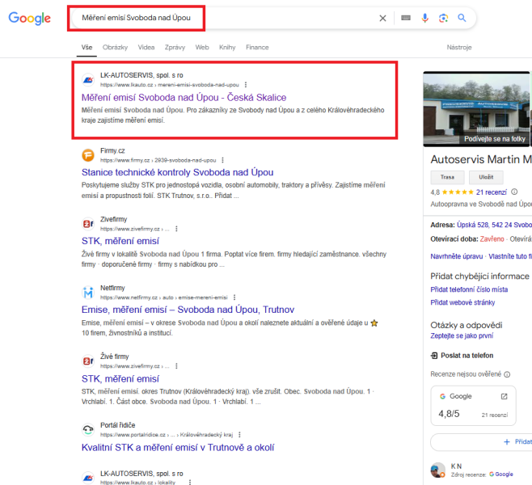The width and height of the screenshot is (532, 485).
Task: Open the 21 recenzí reviews link
Action: (x=491, y=192)
